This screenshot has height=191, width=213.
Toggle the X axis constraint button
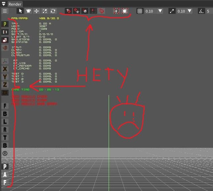(x=5, y=69)
